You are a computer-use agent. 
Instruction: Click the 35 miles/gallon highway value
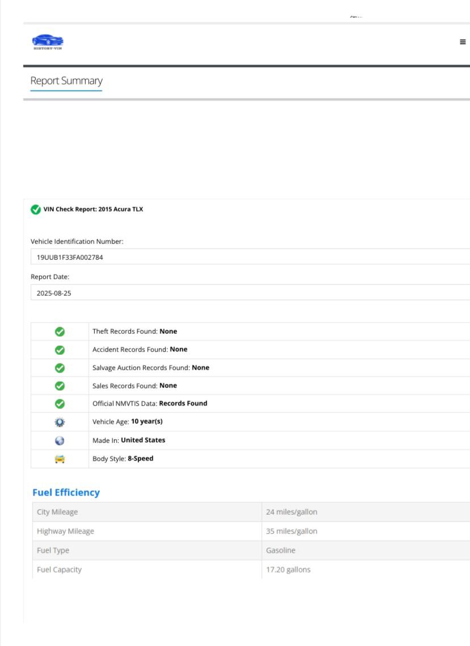tap(292, 531)
